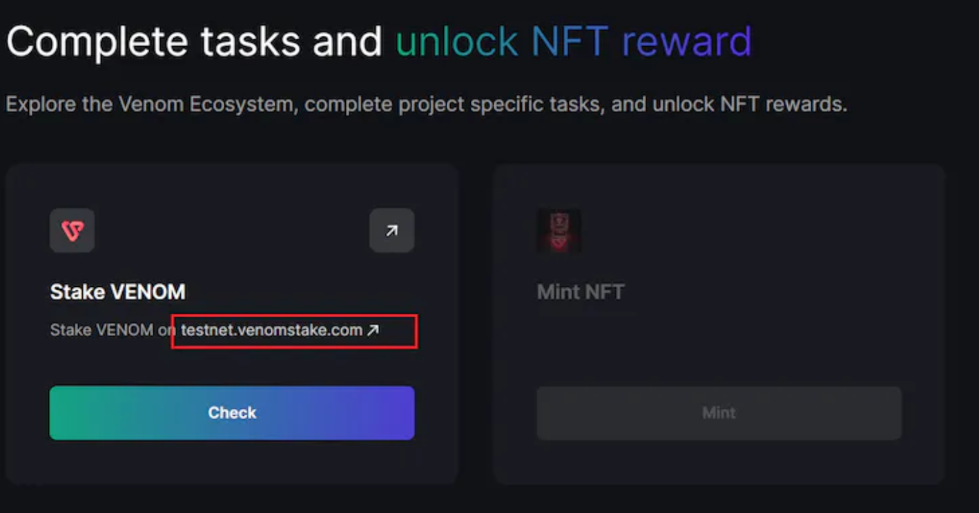Screen dimensions: 979x513
Task: Click the Venom logo icon
Action: pyautogui.click(x=72, y=231)
